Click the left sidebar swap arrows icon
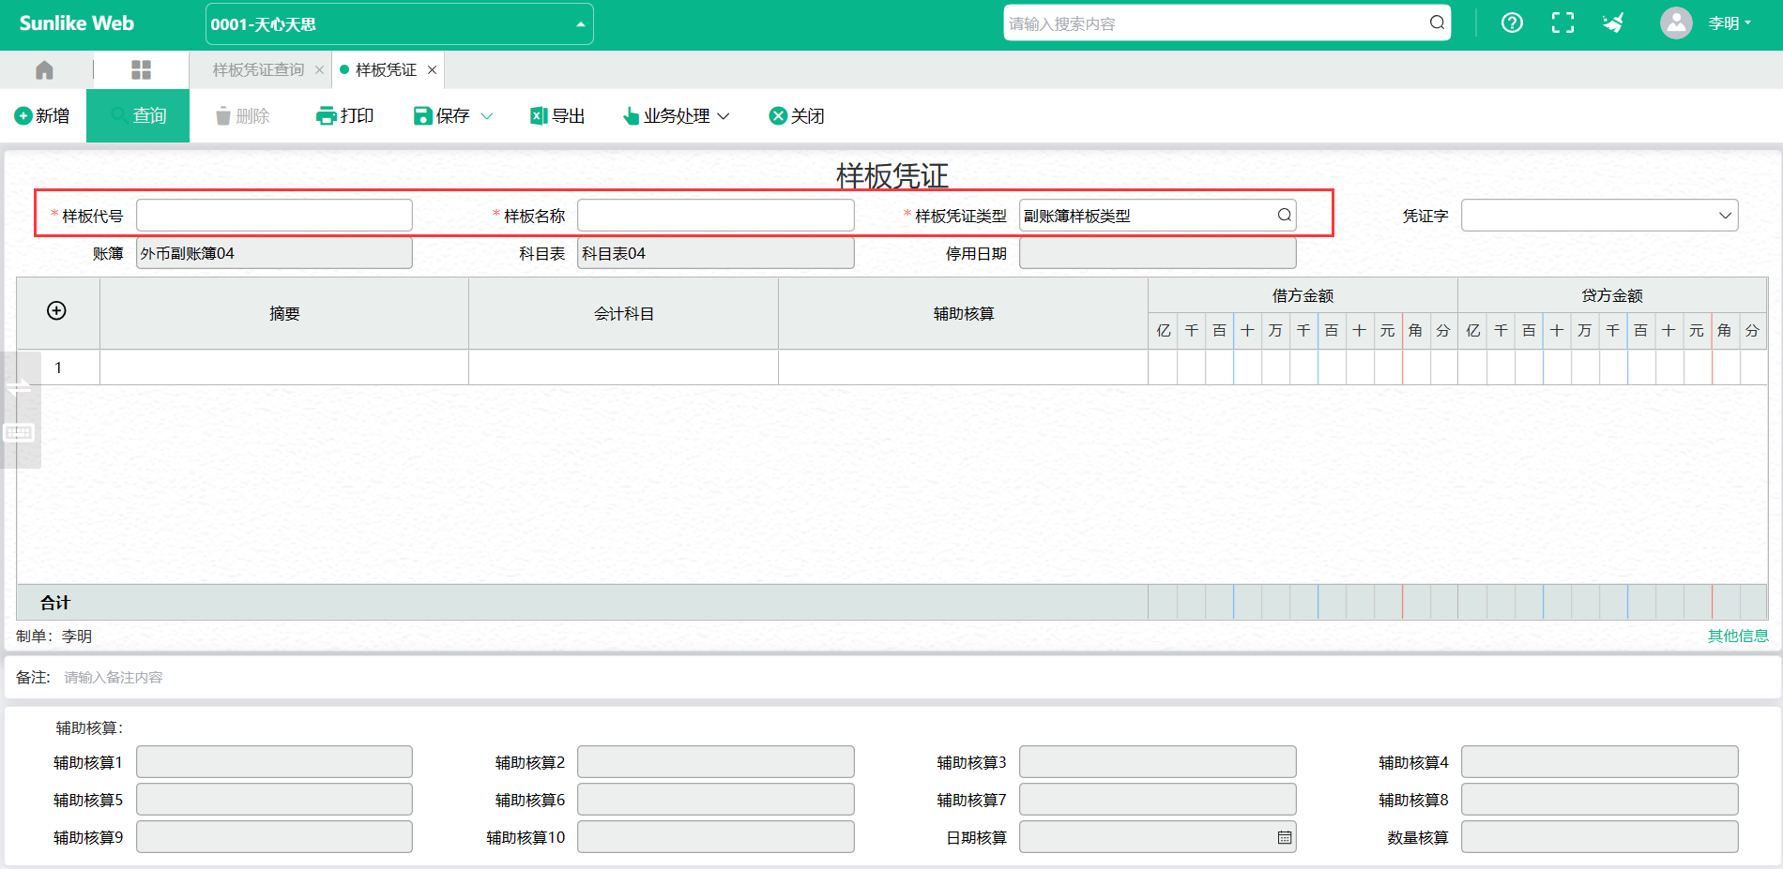This screenshot has width=1783, height=869. [19, 387]
